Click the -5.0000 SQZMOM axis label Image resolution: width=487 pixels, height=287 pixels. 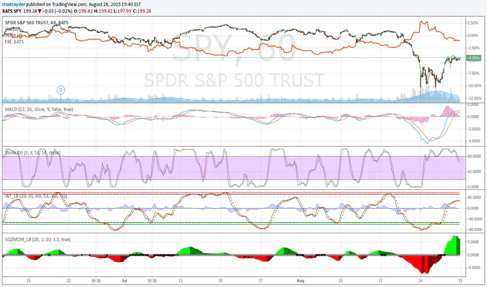[473, 268]
